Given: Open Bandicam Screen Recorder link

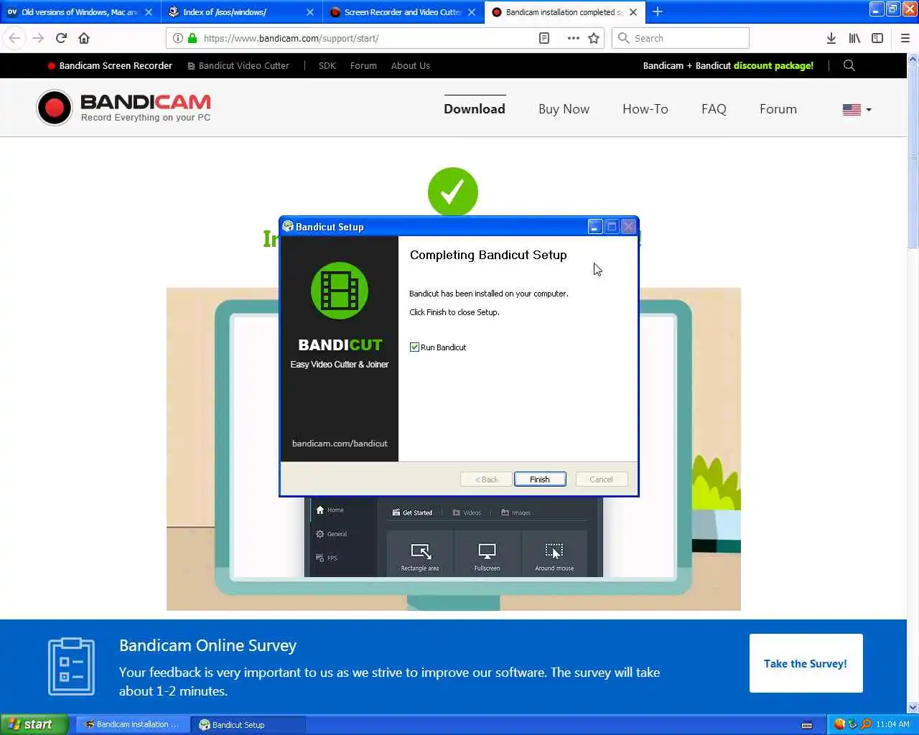Looking at the screenshot, I should [110, 65].
